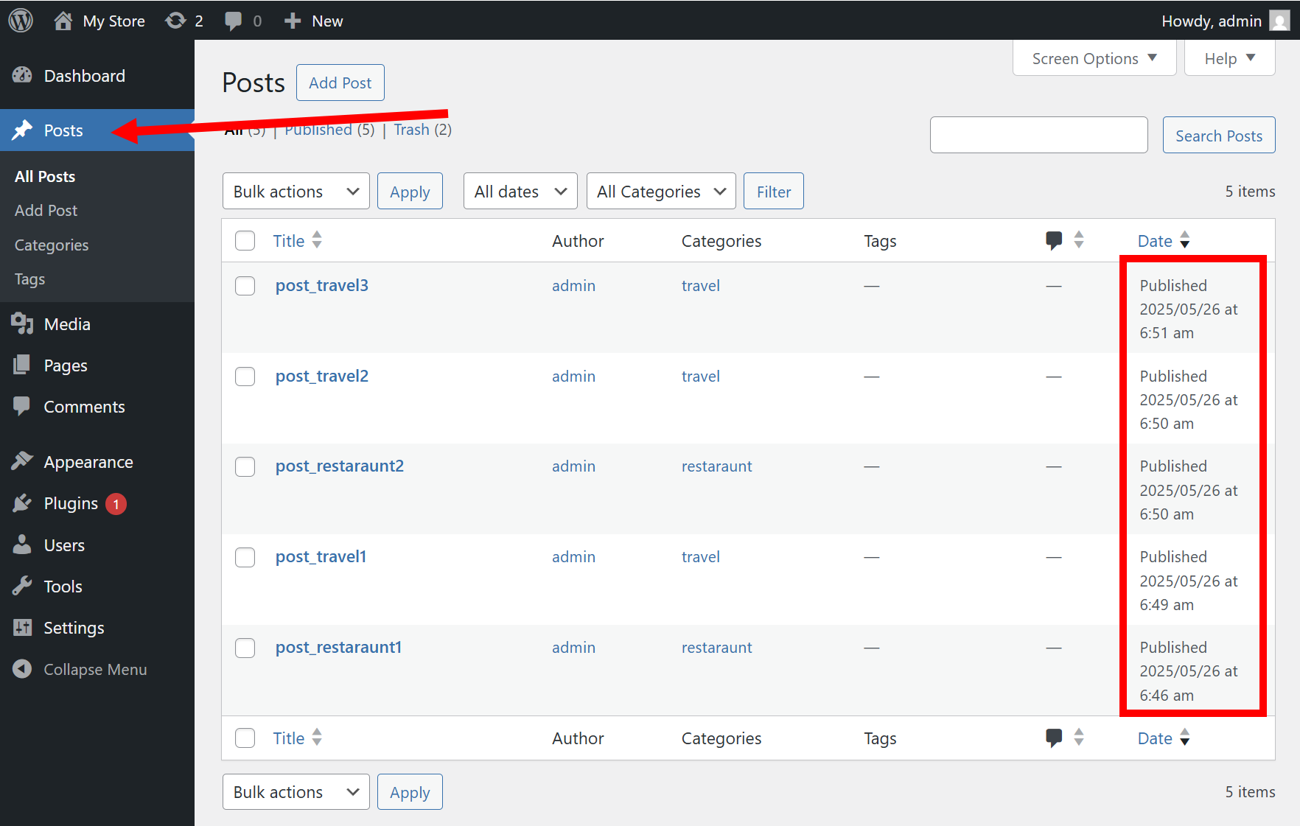The image size is (1300, 826).
Task: Open the top Bulk actions dropdown
Action: click(296, 192)
